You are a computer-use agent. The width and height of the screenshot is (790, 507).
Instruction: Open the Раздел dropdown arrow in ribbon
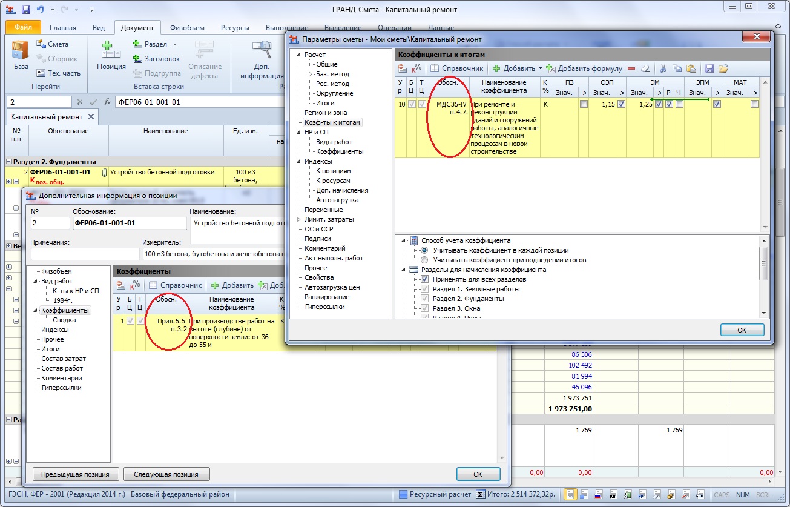(x=174, y=44)
